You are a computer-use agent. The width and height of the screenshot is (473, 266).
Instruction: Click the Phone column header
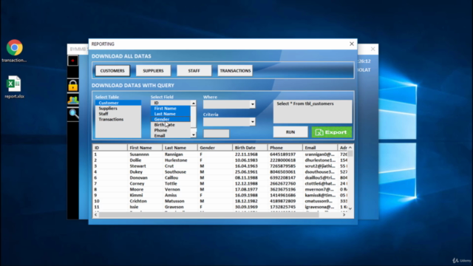[x=285, y=148]
